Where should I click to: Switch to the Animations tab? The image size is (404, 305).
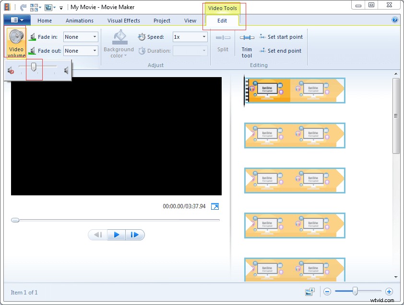[x=79, y=21]
